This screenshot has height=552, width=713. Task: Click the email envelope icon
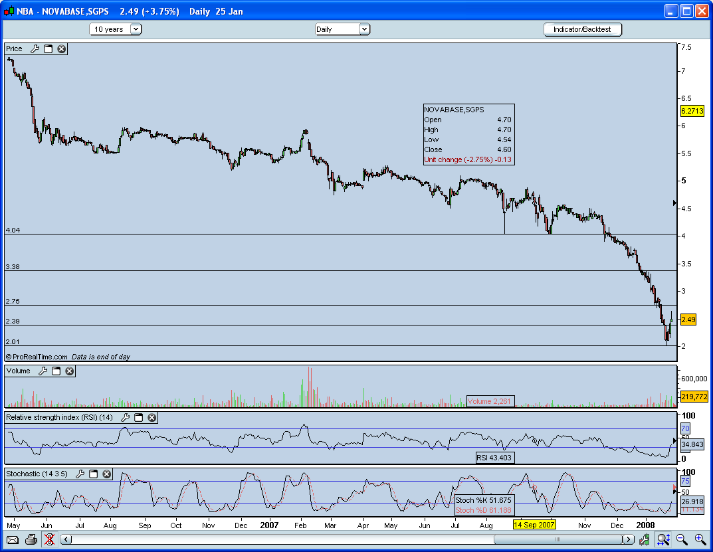pos(13,540)
